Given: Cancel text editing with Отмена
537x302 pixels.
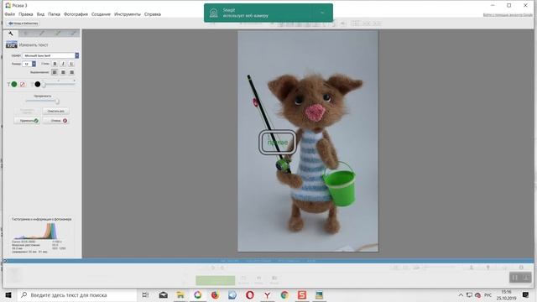Looking at the screenshot, I should coord(56,121).
